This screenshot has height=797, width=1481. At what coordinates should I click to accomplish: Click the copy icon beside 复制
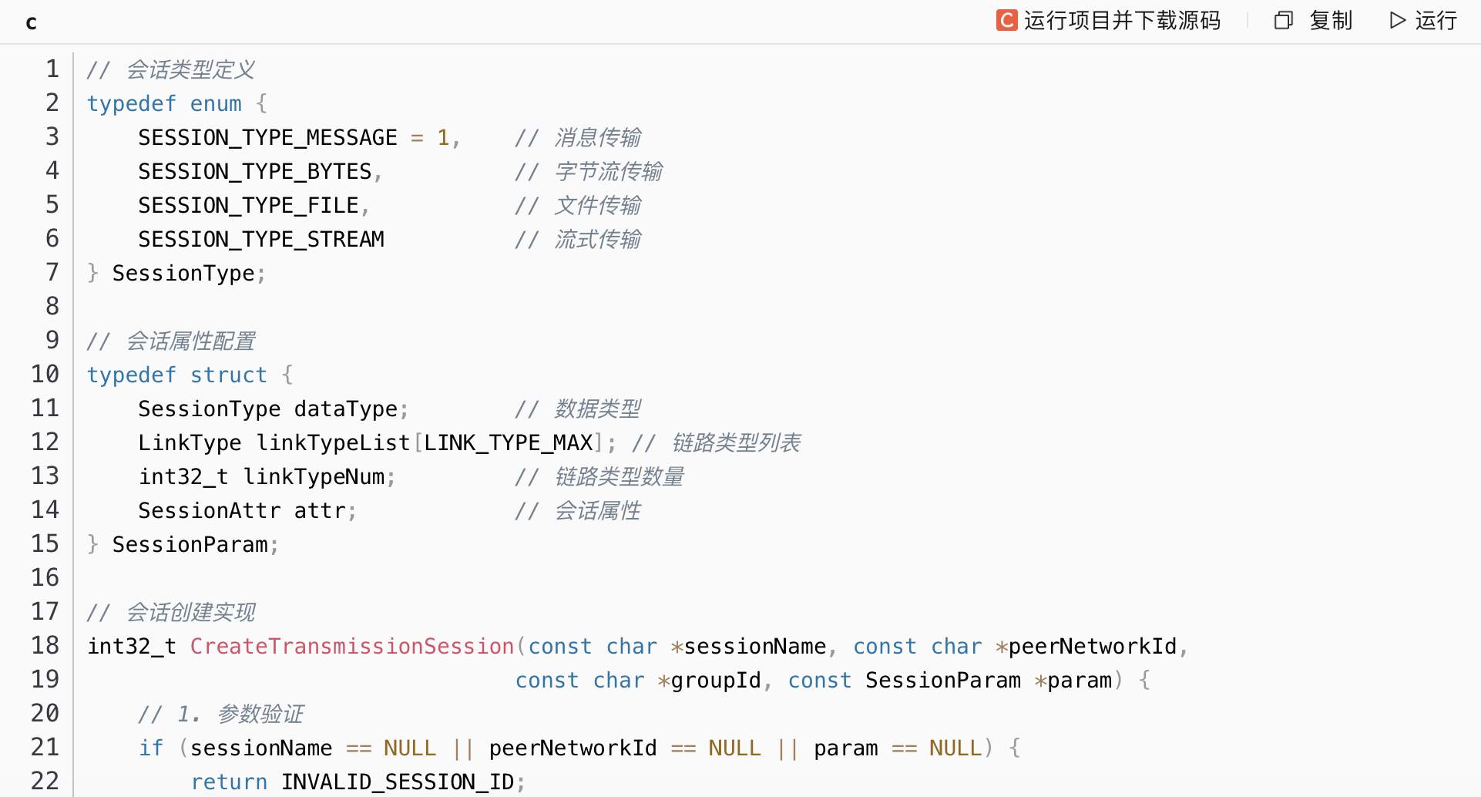[x=1283, y=20]
